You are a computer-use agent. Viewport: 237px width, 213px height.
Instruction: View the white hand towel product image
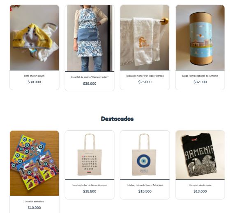tap(145, 38)
